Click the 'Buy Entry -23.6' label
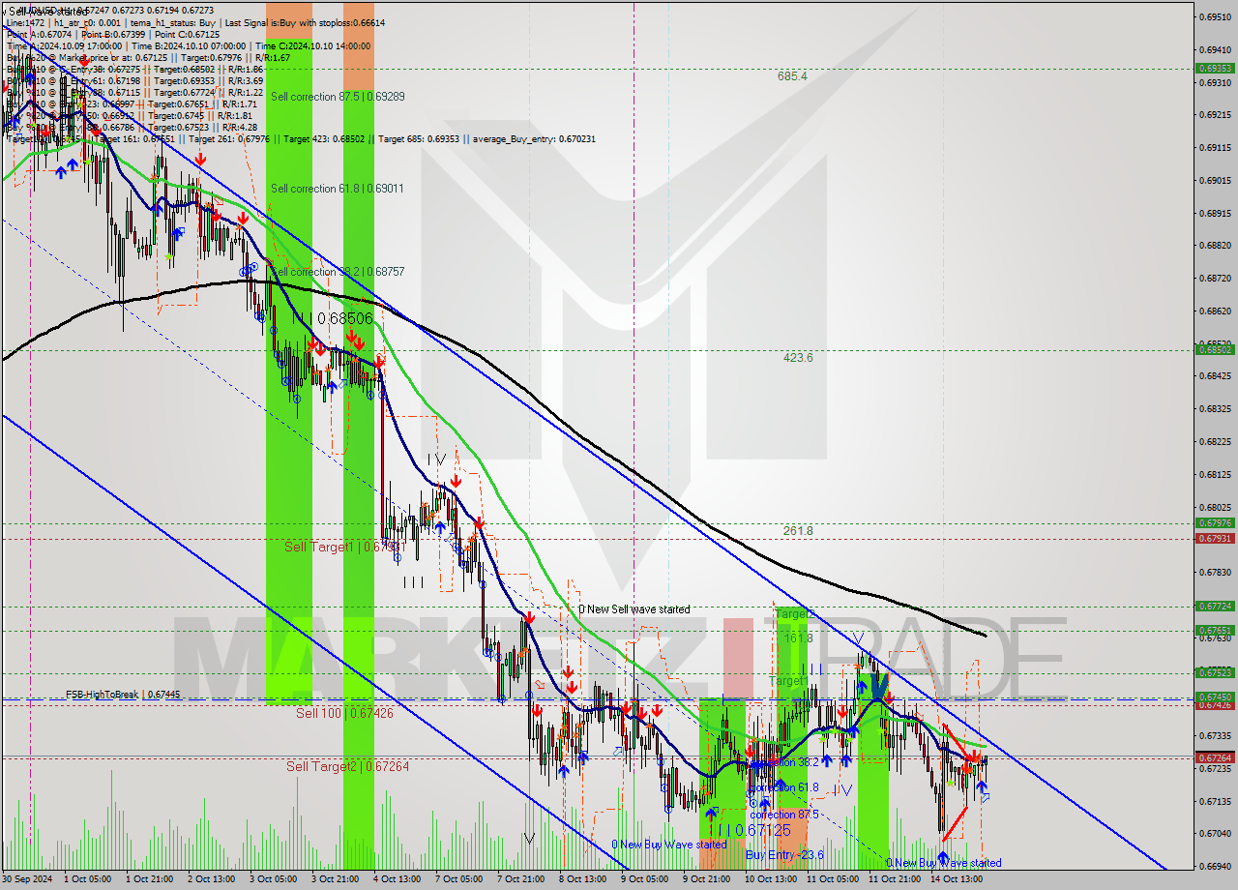This screenshot has height=890, width=1238. pyautogui.click(x=784, y=855)
